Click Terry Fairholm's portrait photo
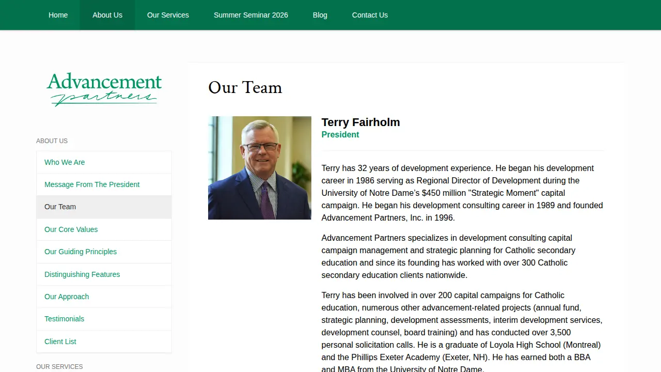The width and height of the screenshot is (661, 372). pyautogui.click(x=260, y=168)
